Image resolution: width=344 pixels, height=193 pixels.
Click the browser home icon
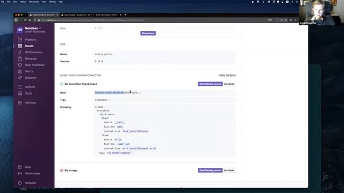(x=30, y=20)
